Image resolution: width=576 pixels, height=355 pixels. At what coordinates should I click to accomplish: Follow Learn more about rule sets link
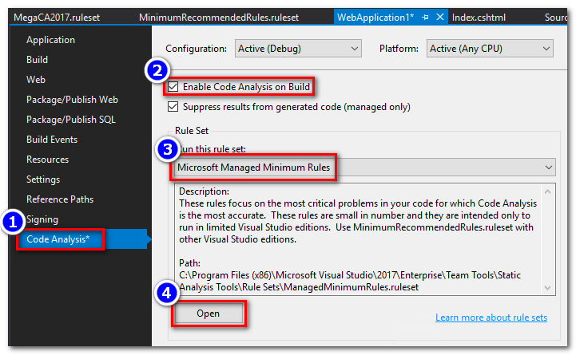point(491,318)
